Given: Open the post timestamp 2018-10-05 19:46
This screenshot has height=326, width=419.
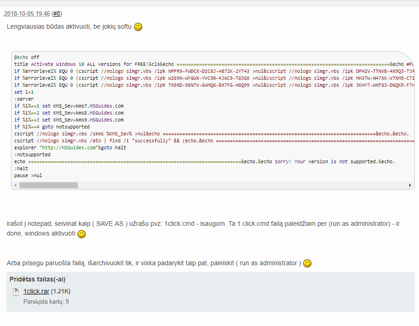Looking at the screenshot, I should pyautogui.click(x=27, y=13).
